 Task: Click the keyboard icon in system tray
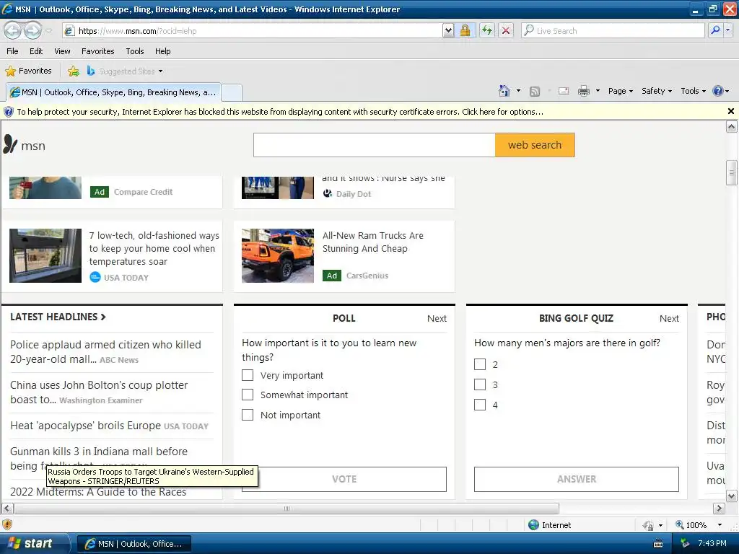click(x=658, y=544)
